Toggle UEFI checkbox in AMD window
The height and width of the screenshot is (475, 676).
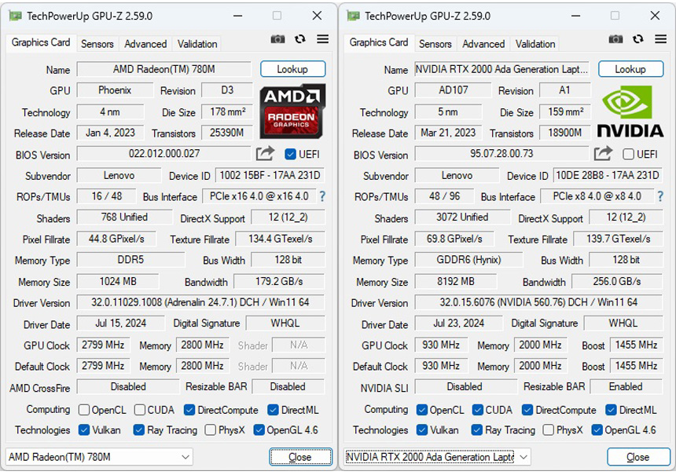coord(290,154)
